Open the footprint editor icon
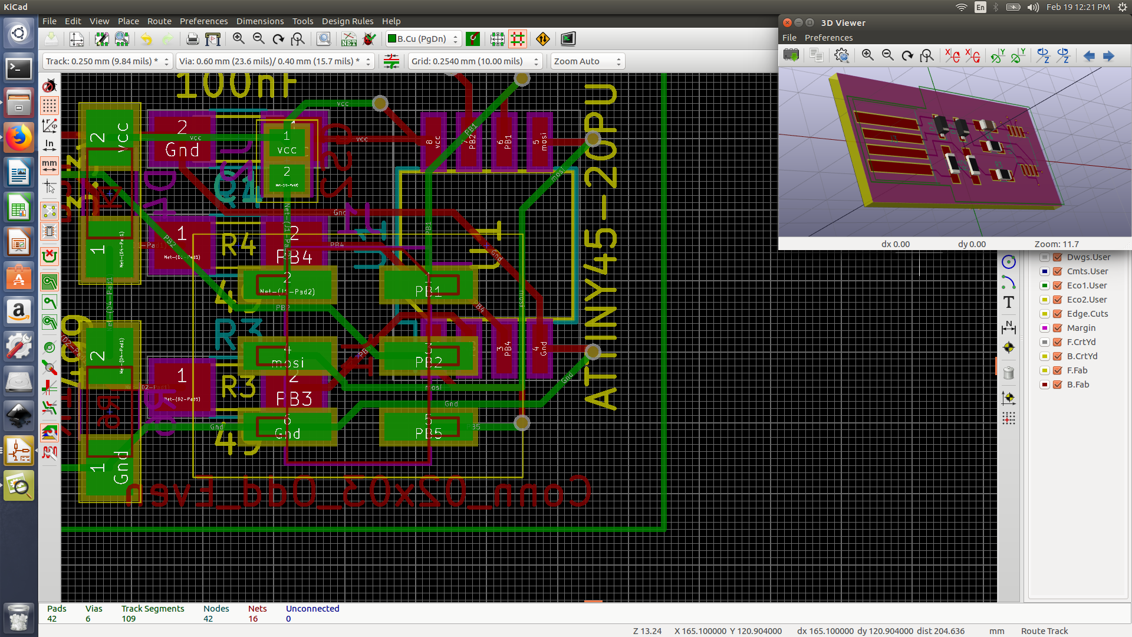The width and height of the screenshot is (1132, 637). click(x=101, y=39)
